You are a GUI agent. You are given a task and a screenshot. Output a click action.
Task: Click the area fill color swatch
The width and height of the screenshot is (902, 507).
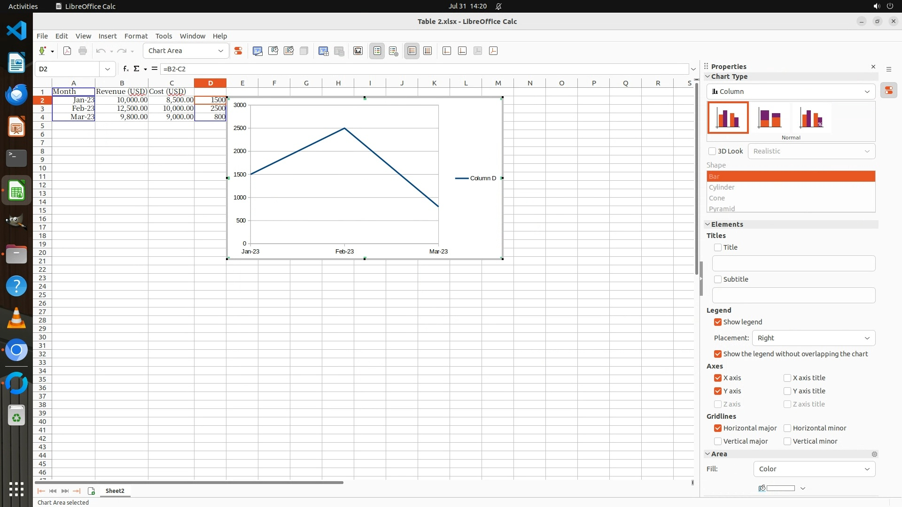(x=780, y=488)
